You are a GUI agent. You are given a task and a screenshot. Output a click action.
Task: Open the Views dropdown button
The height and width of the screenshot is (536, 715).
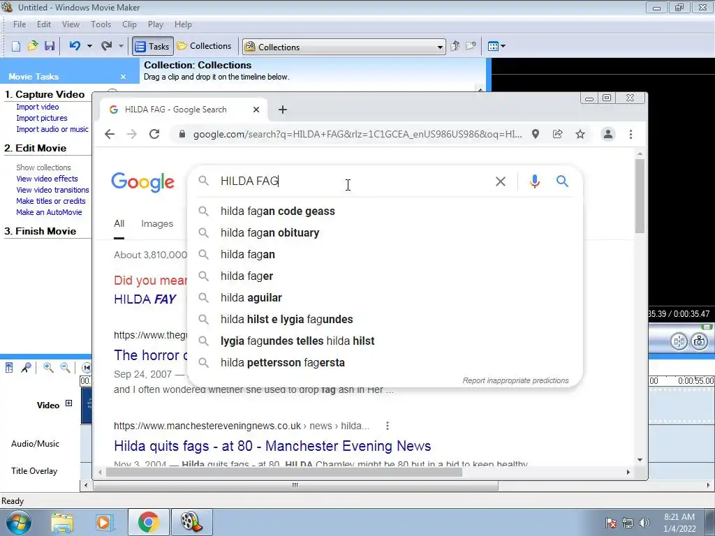496,46
